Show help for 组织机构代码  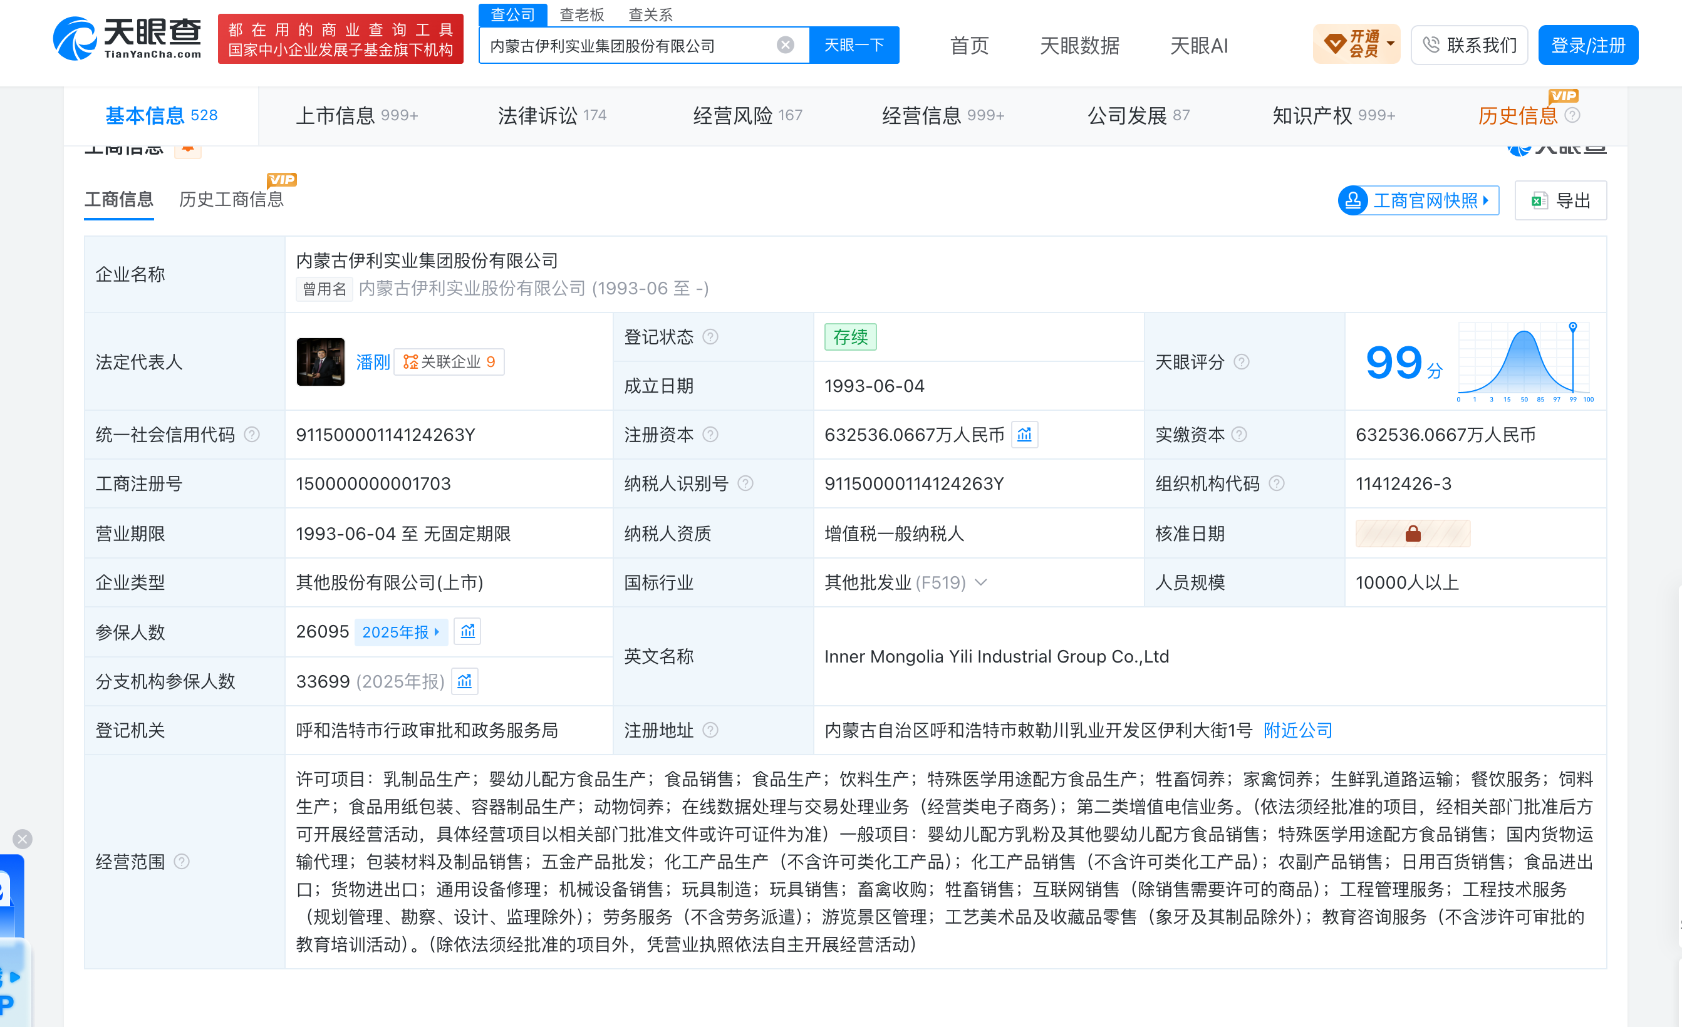[x=1277, y=483]
